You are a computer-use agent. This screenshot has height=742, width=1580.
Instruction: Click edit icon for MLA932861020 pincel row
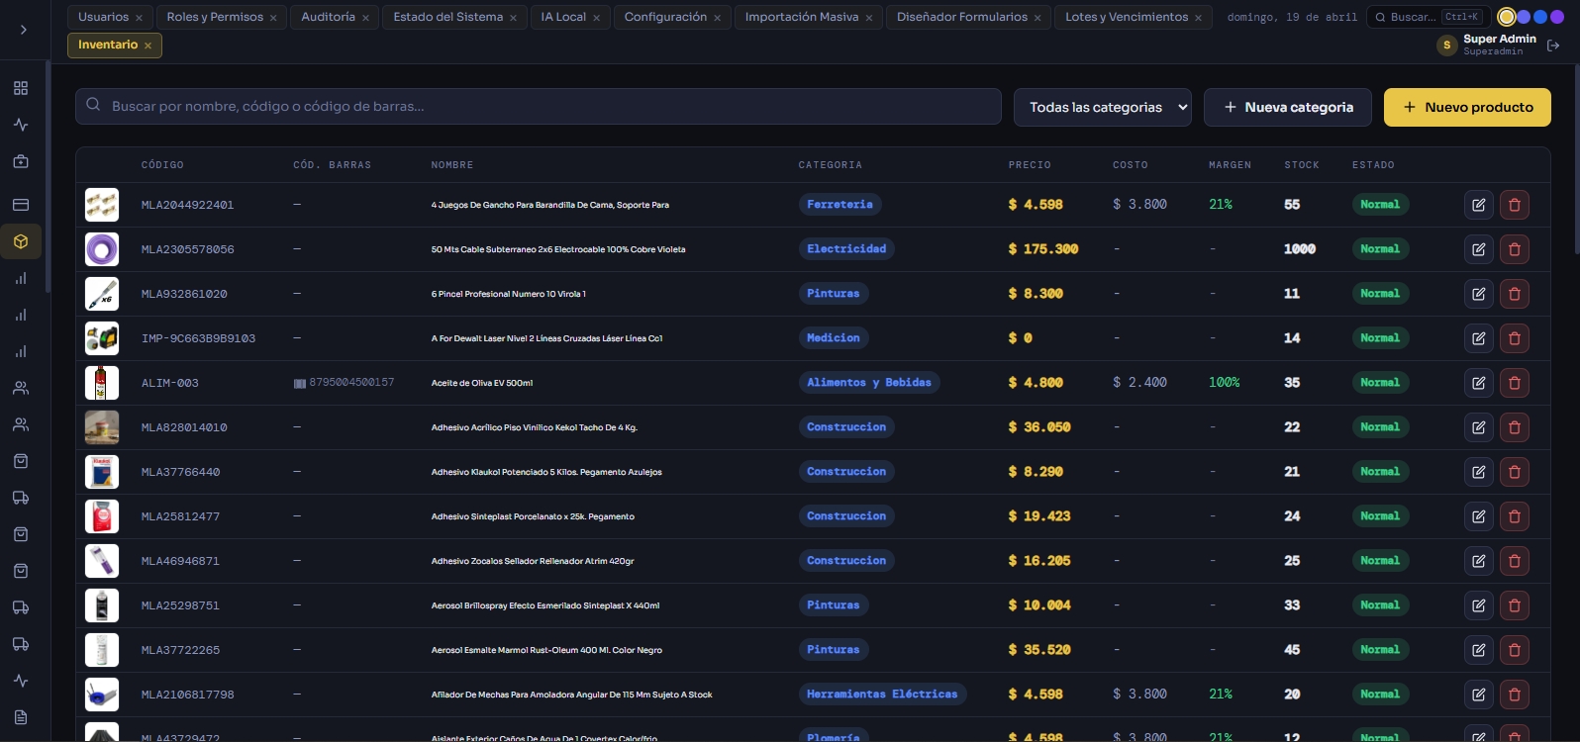click(x=1478, y=294)
